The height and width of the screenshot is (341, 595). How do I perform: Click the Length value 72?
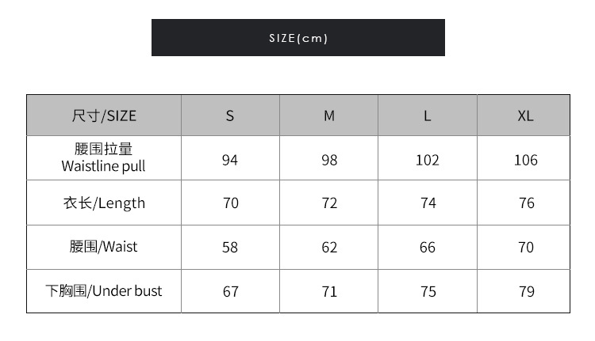click(329, 203)
